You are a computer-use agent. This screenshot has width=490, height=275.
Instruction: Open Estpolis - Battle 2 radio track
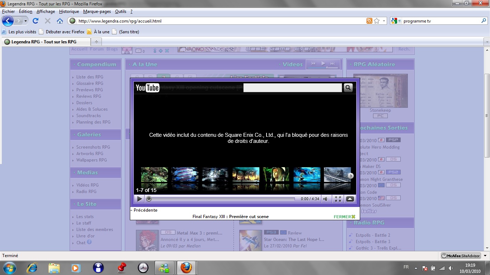pyautogui.click(x=373, y=235)
